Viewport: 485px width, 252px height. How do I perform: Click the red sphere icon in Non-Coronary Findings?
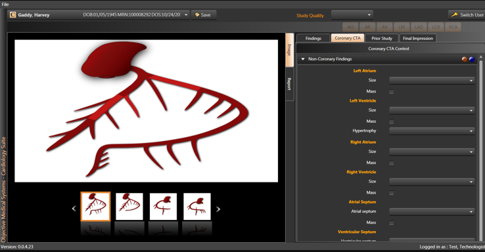pyautogui.click(x=464, y=59)
